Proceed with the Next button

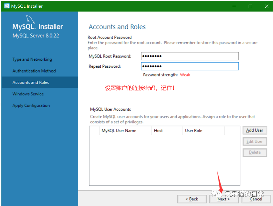pyautogui.click(x=224, y=199)
